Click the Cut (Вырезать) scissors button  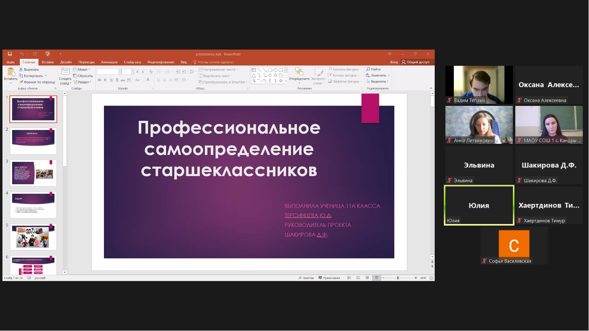[29, 69]
